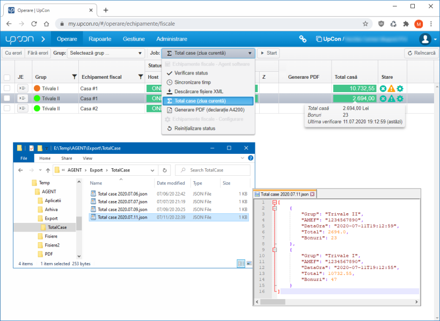Open the Explorer View ribbon tab
This screenshot has width=440, height=321.
pyautogui.click(x=87, y=158)
